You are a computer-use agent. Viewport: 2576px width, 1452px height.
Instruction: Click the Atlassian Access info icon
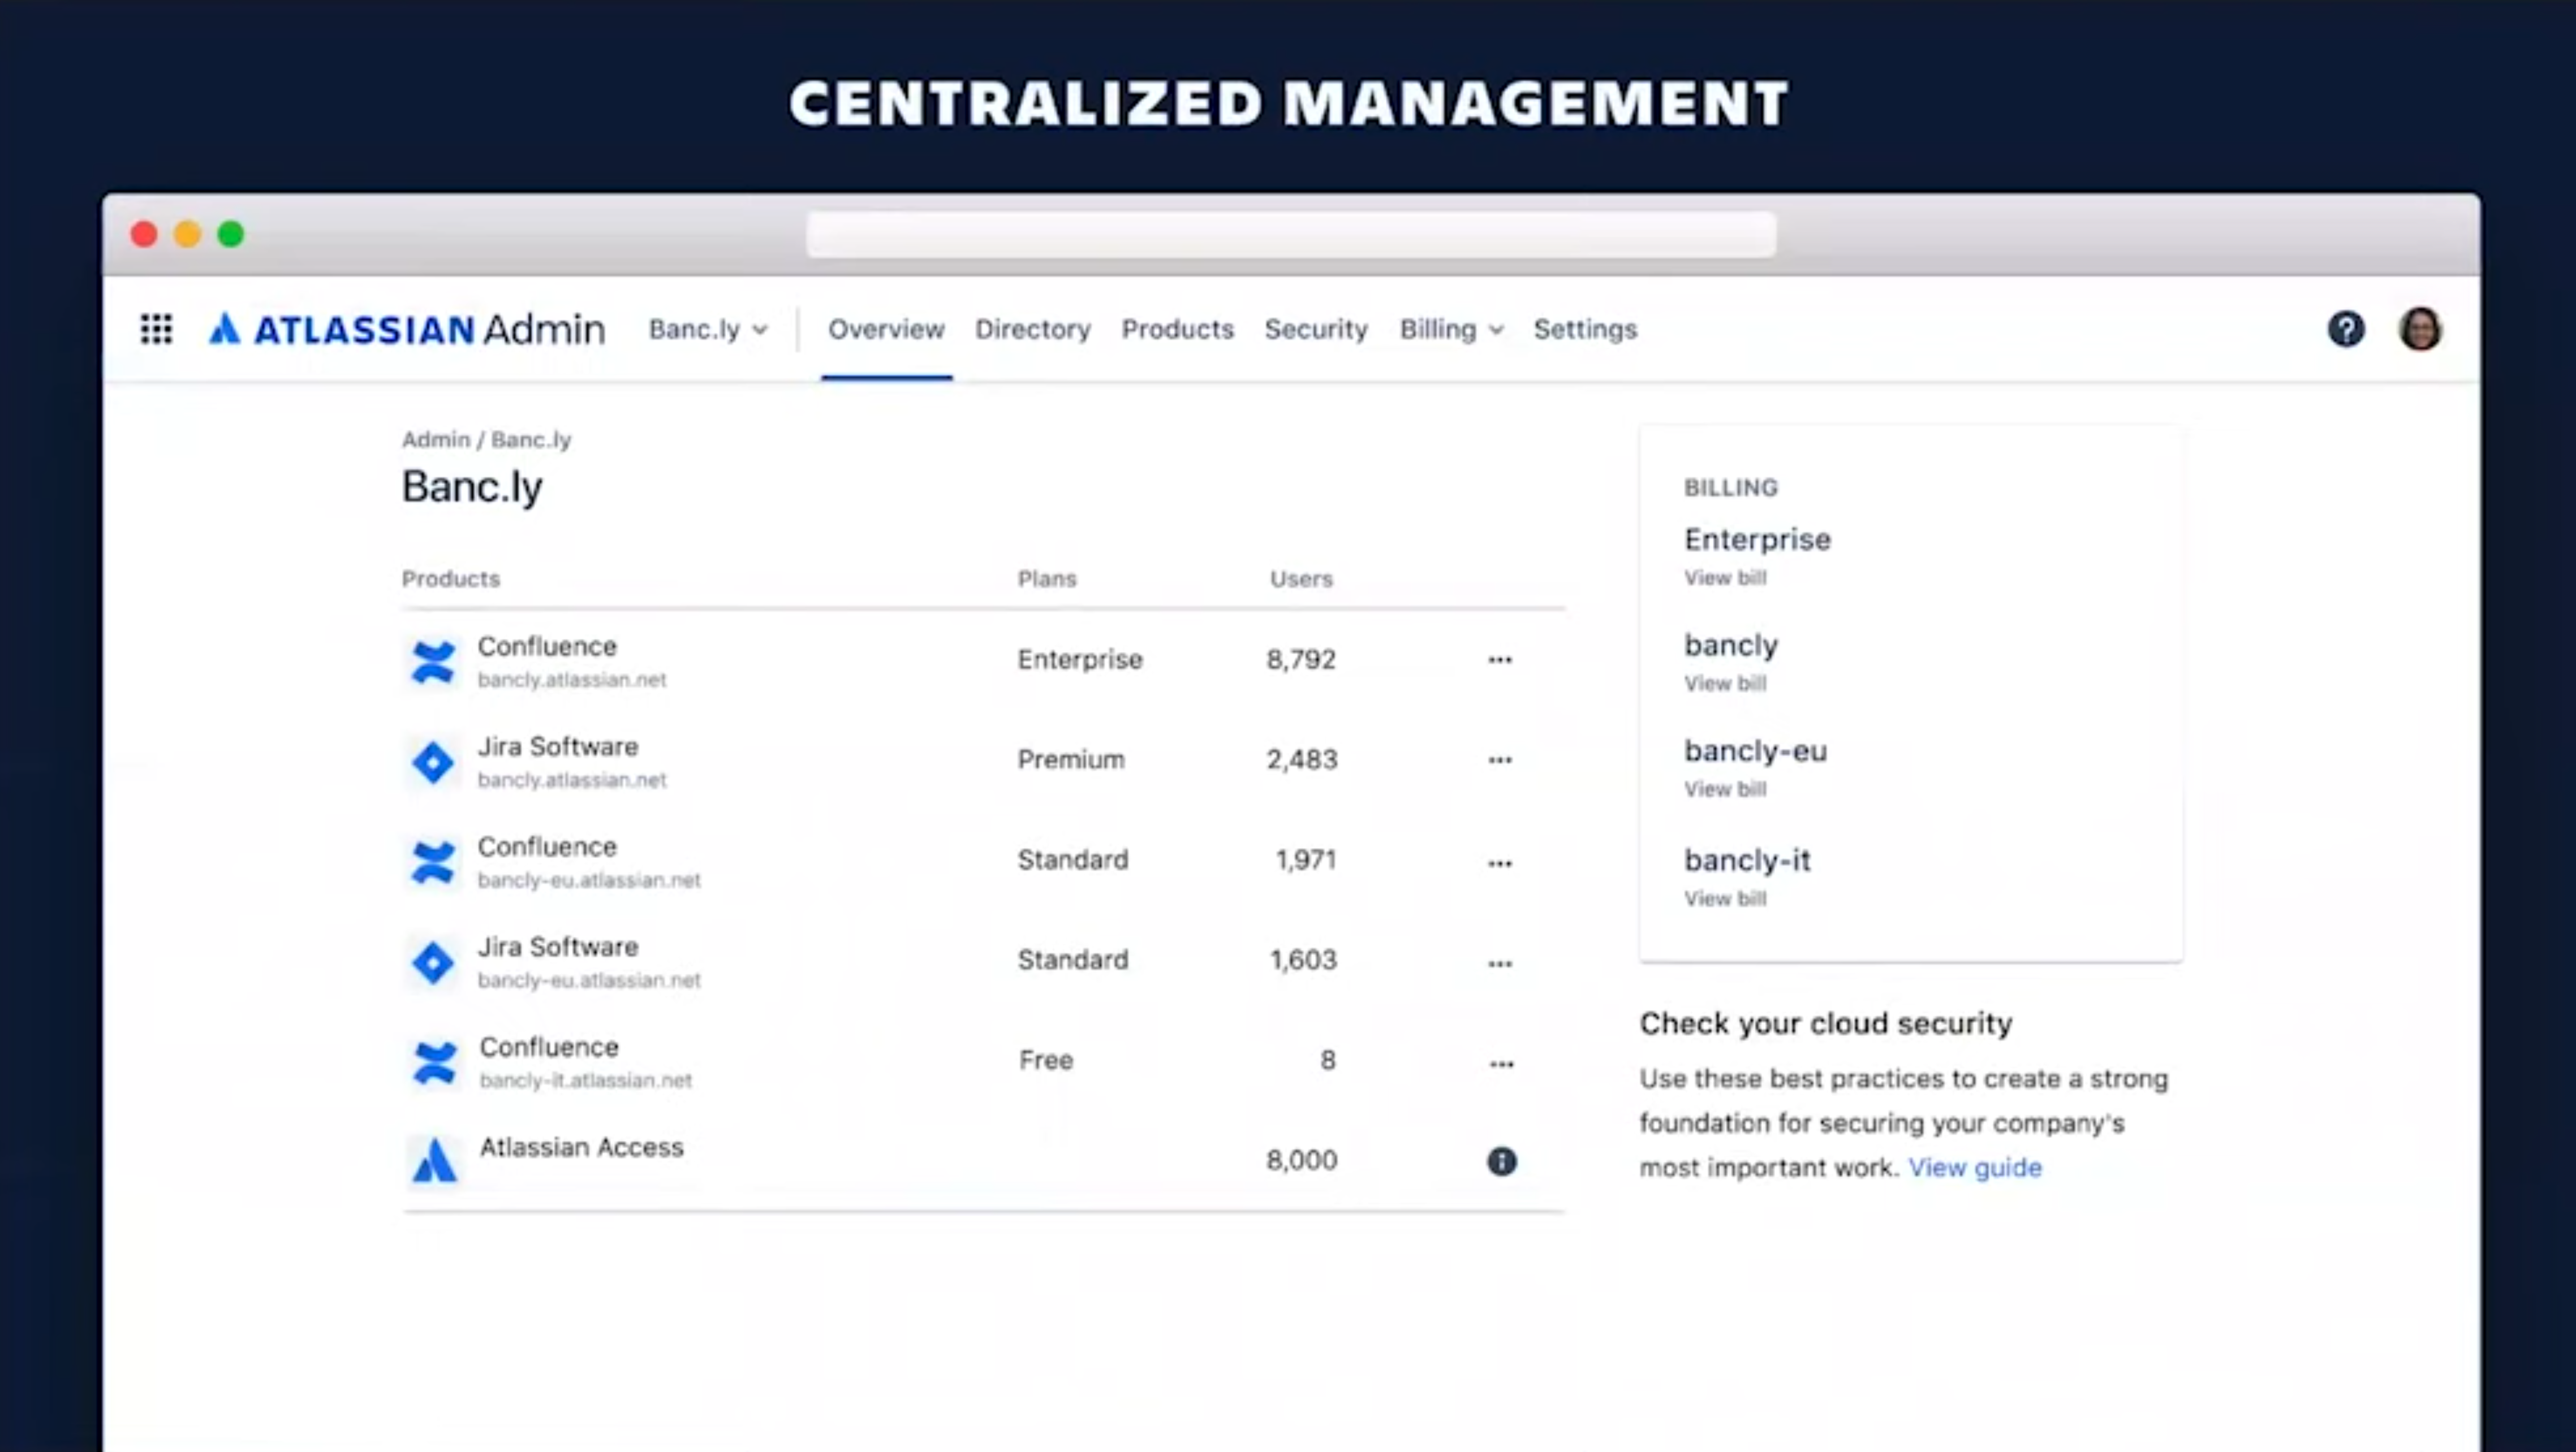point(1501,1161)
